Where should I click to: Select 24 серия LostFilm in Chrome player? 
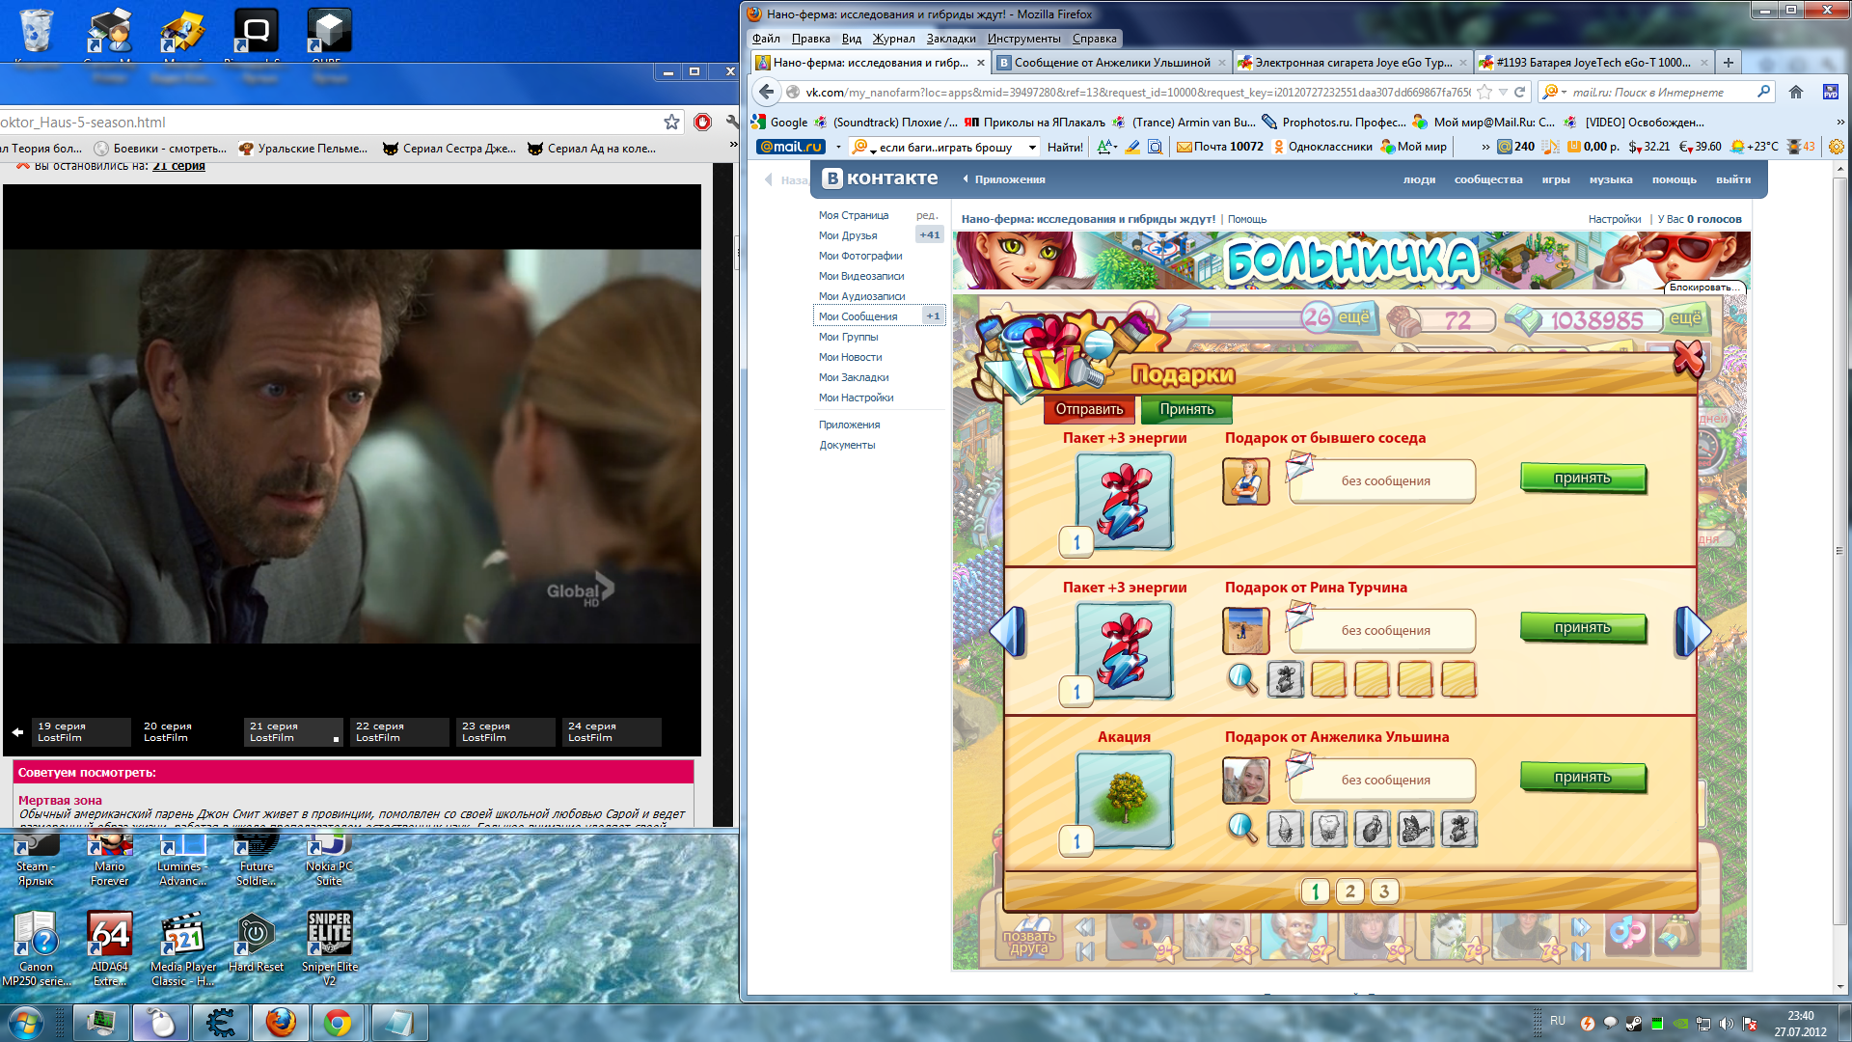[613, 732]
